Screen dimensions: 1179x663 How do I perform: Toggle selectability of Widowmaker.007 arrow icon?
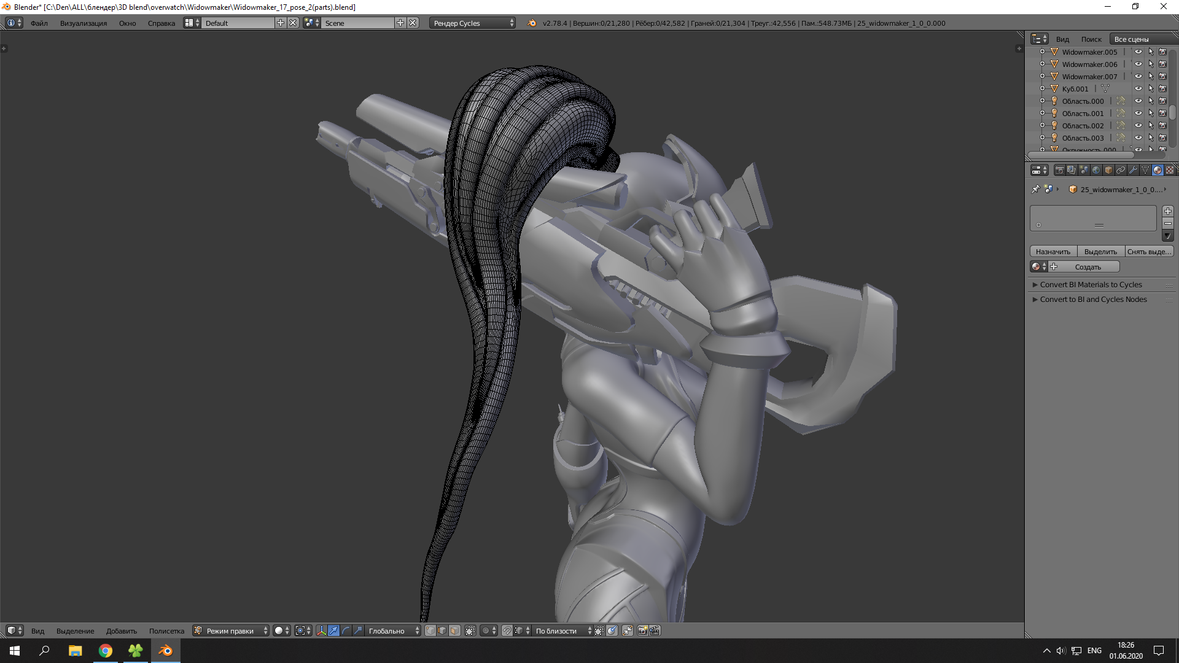[1151, 77]
